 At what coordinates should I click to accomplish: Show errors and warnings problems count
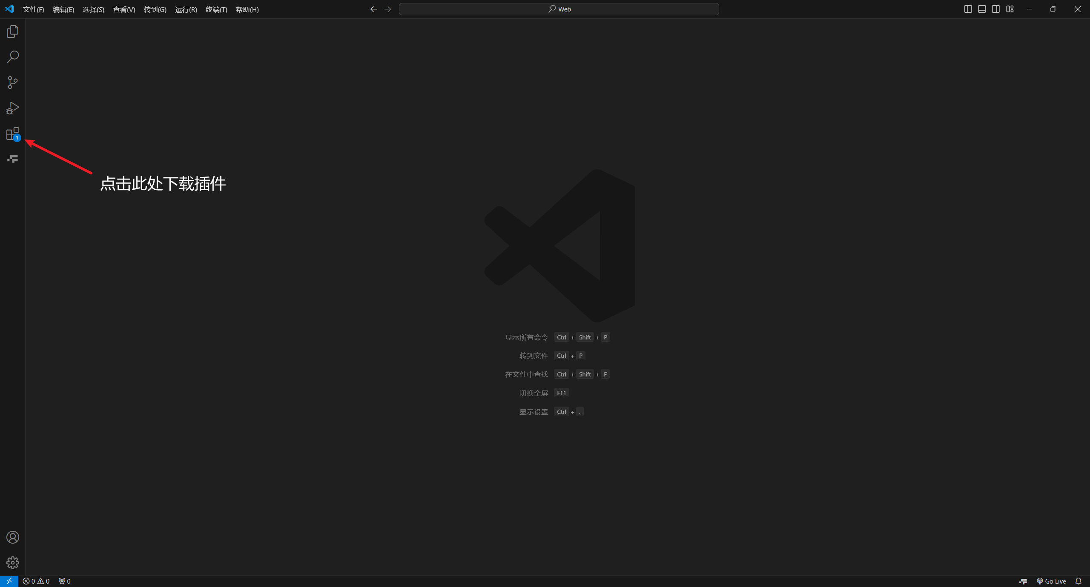36,581
